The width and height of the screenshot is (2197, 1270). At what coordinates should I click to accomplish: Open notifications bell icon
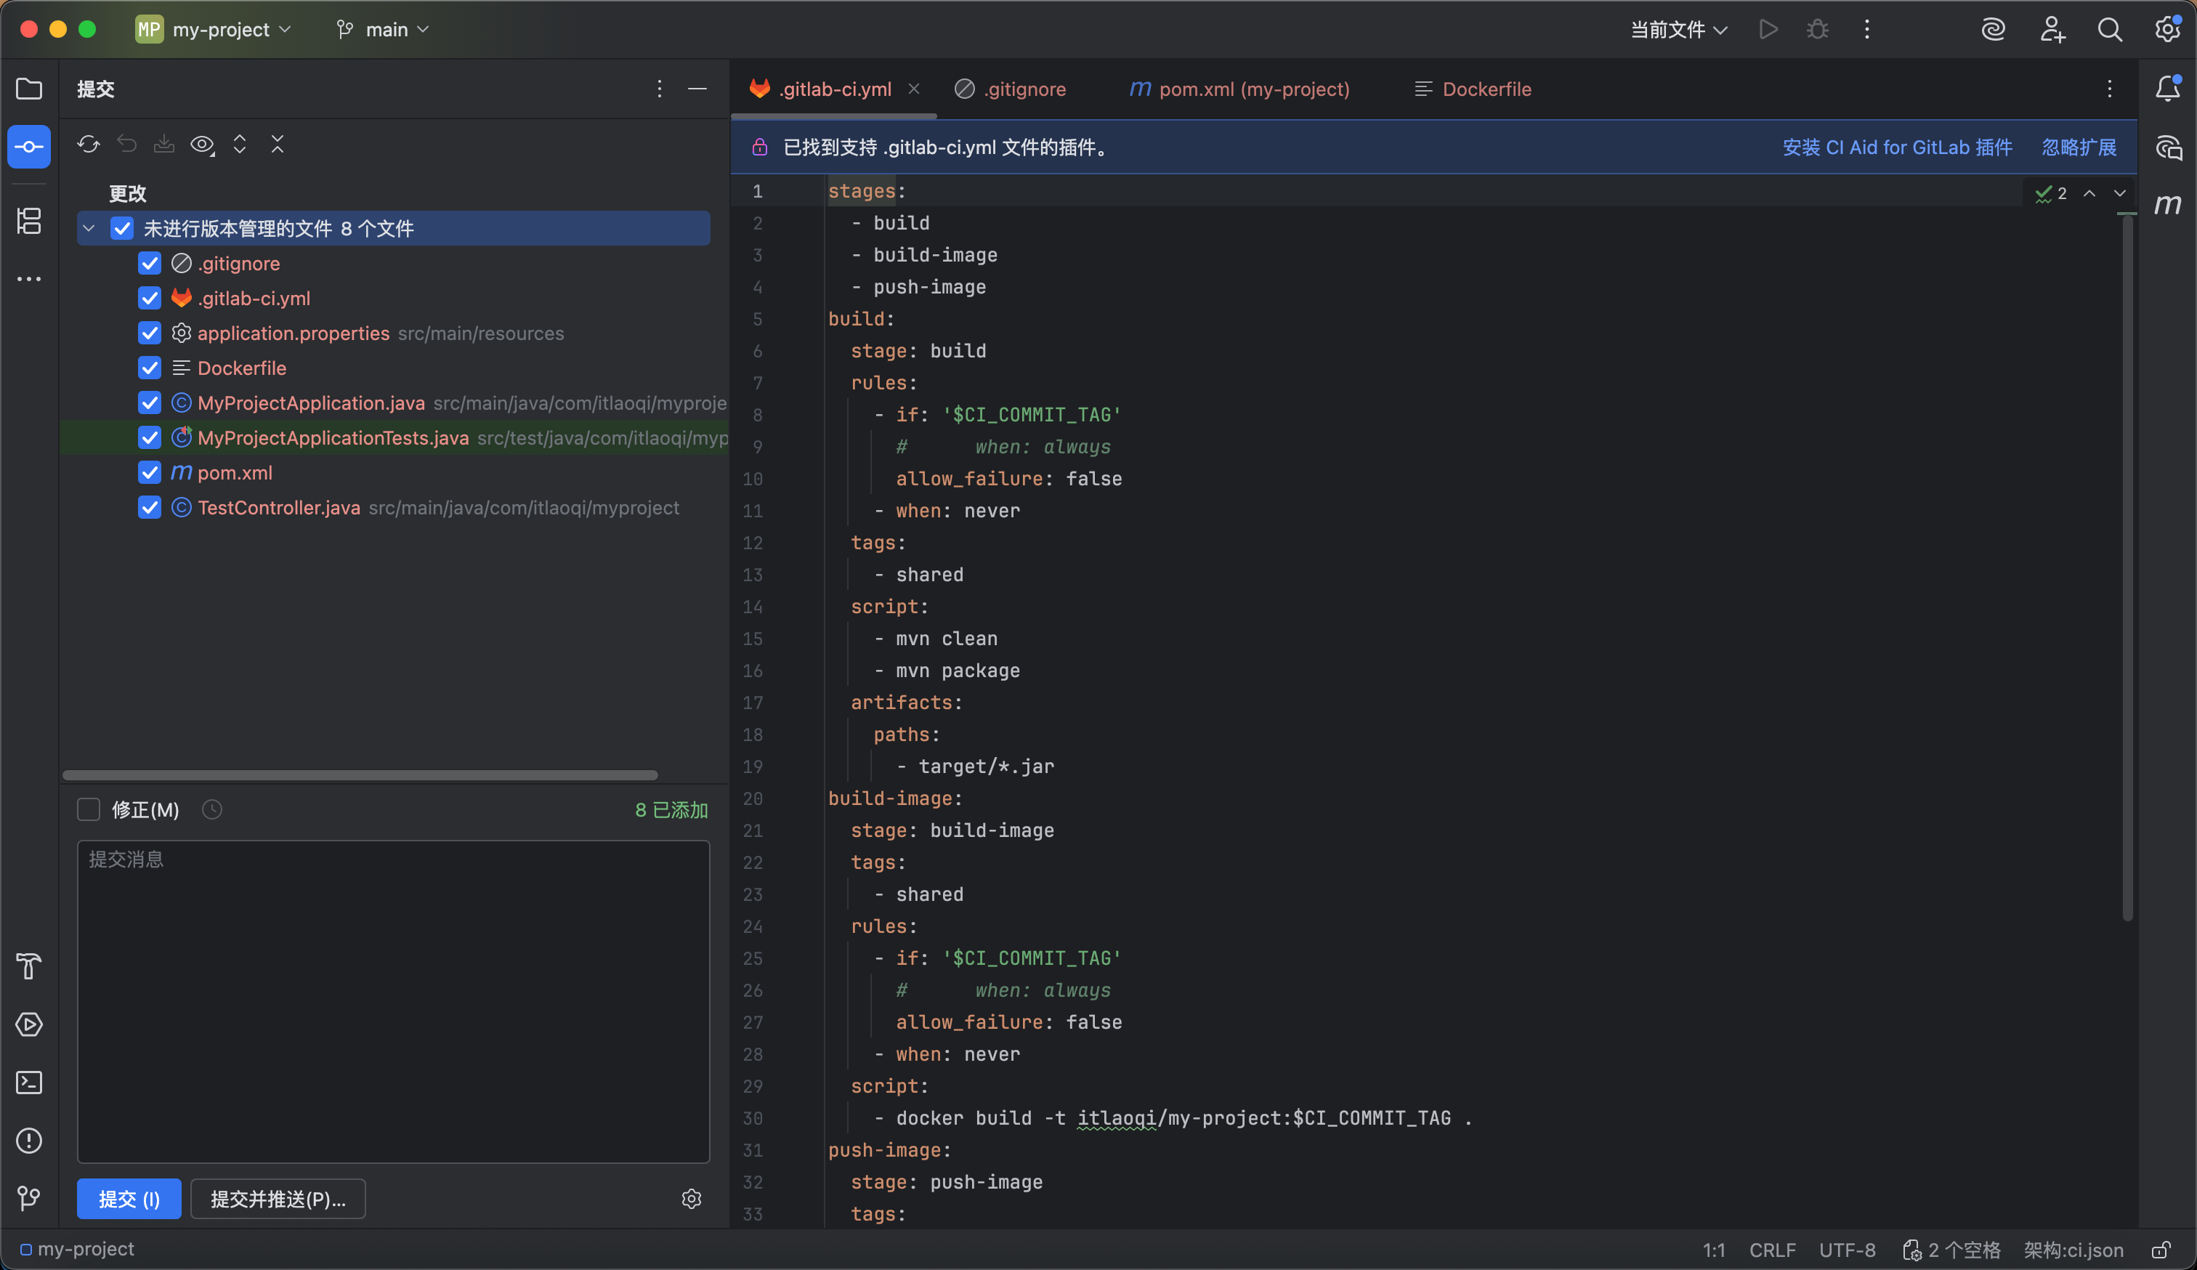tap(2167, 88)
